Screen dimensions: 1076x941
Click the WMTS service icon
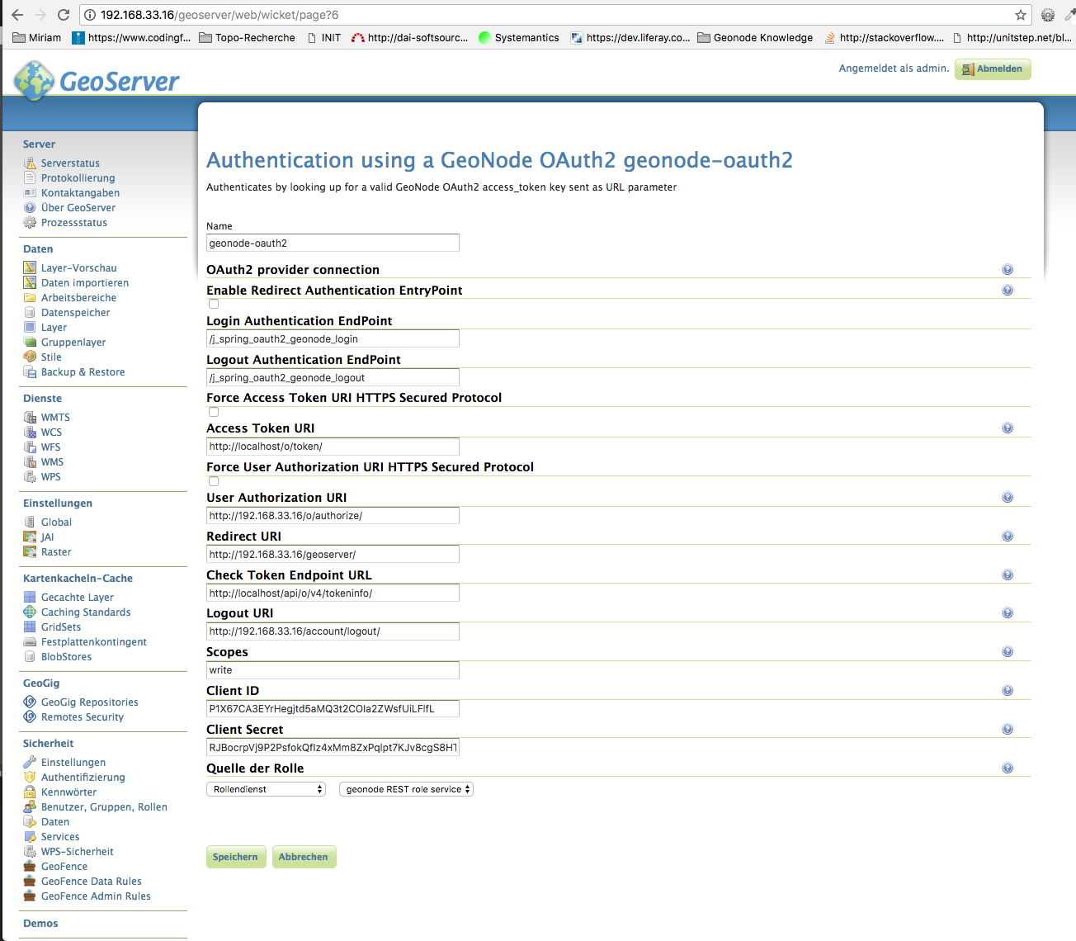(x=30, y=418)
